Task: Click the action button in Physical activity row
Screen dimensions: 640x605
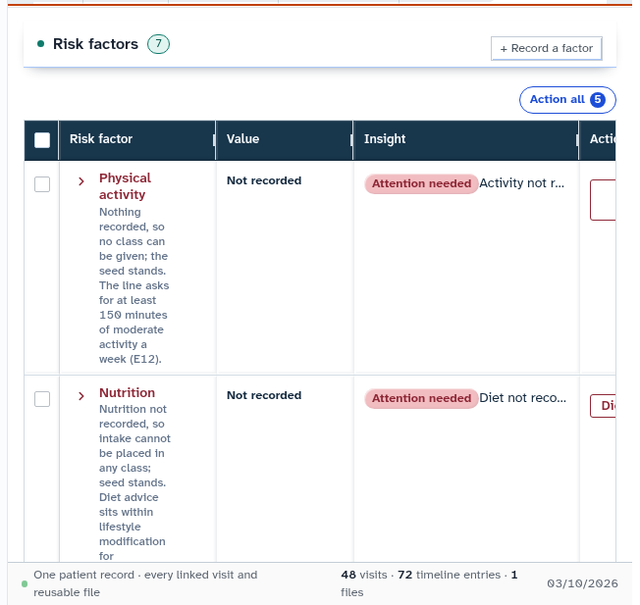Action: 603,200
